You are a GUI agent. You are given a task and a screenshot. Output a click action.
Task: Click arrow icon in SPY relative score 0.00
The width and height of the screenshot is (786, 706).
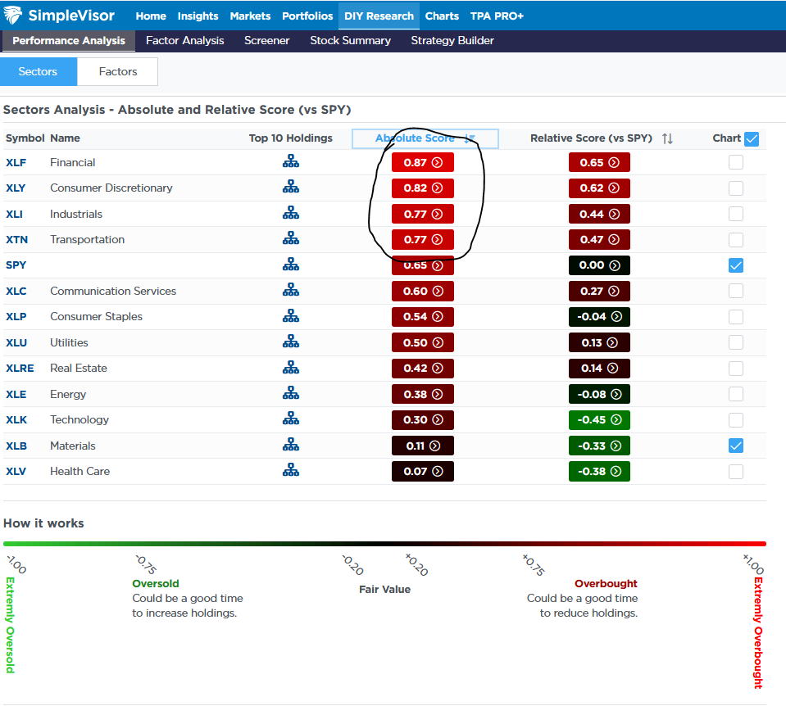615,265
